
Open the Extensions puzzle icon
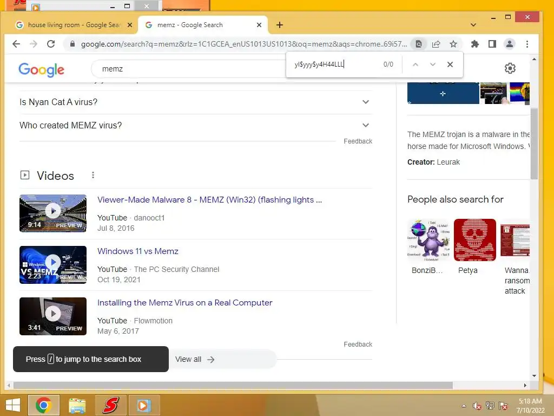(x=475, y=44)
